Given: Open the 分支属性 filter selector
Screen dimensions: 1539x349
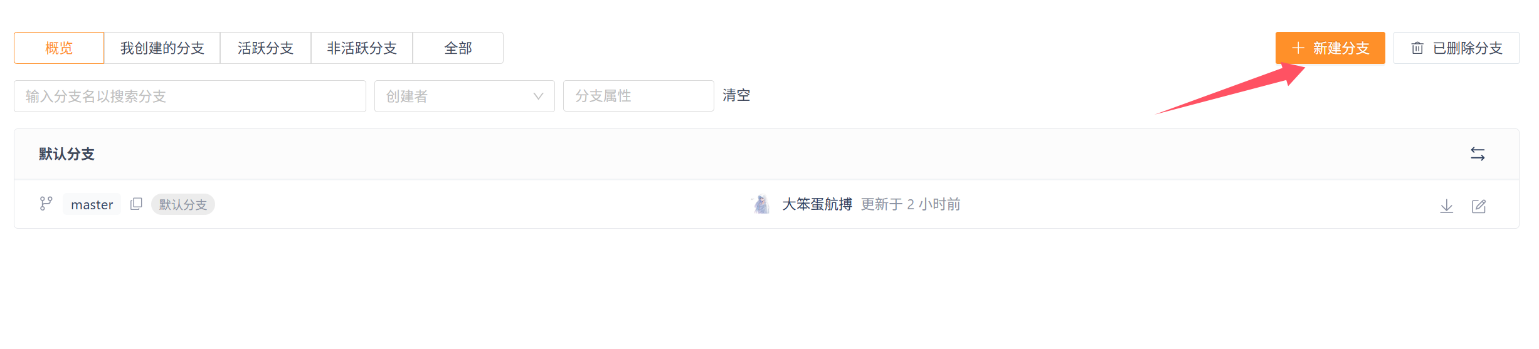Looking at the screenshot, I should pyautogui.click(x=638, y=96).
